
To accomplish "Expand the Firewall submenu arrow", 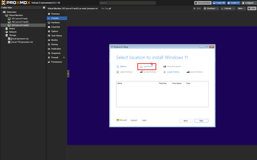I will [x=64, y=58].
